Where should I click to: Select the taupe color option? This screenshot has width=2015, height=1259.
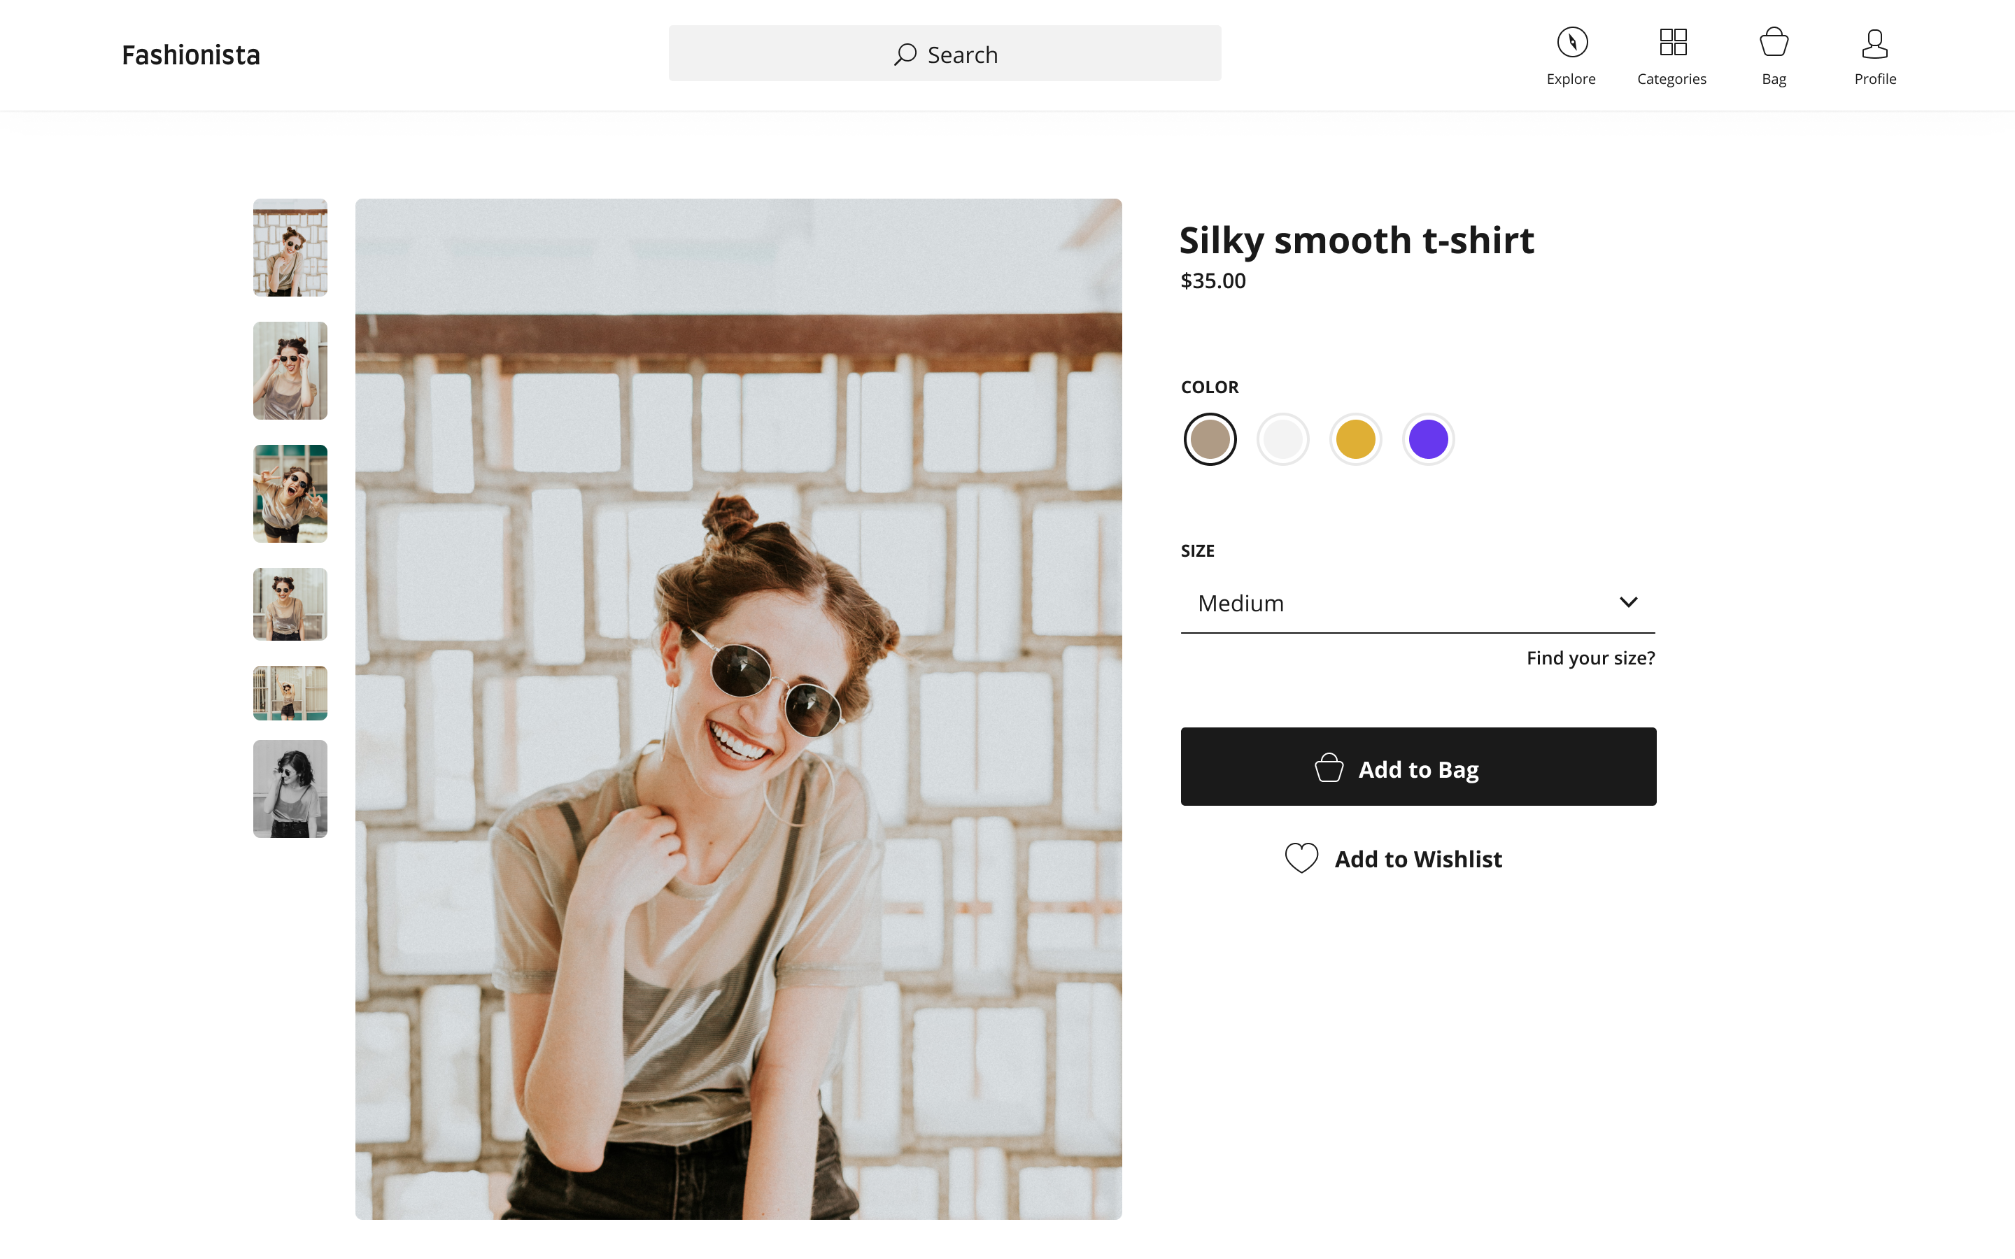[1209, 439]
